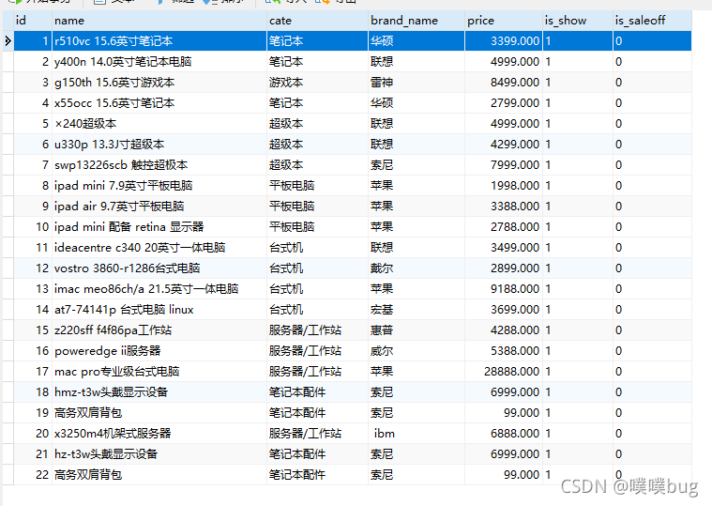Click the id cell 17
This screenshot has width=712, height=506.
coord(33,372)
